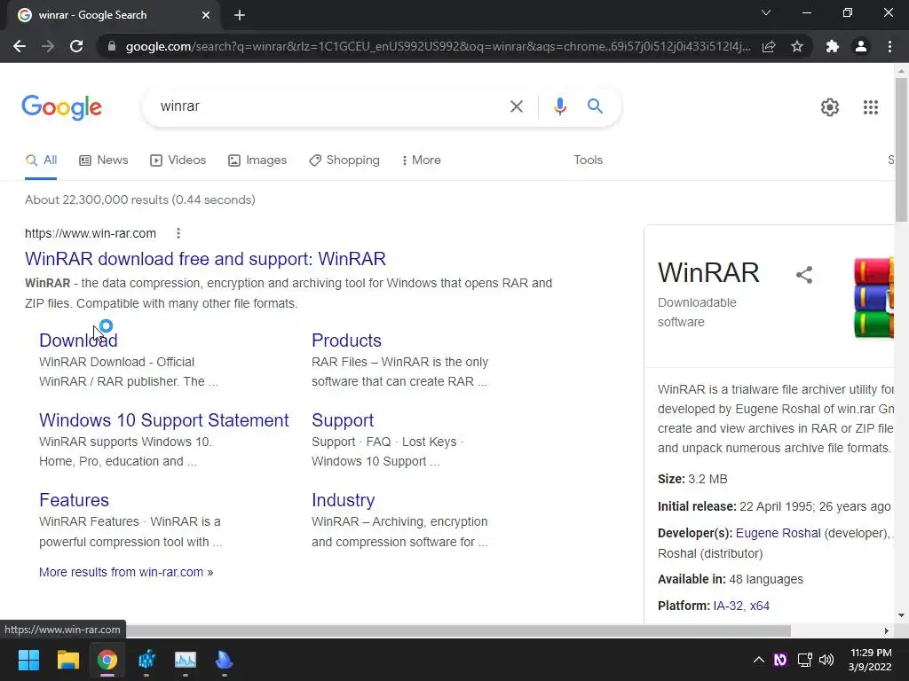Open WinRAR download free and support link
Screen dimensions: 909x681
point(205,259)
